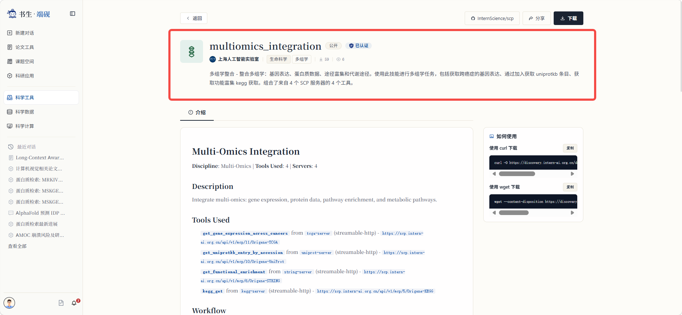Click the wget command code box
Screen dimensions: 682x315
click(533, 201)
